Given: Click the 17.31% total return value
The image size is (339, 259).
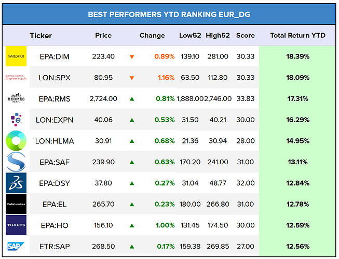Looking at the screenshot, I should click(x=297, y=99).
